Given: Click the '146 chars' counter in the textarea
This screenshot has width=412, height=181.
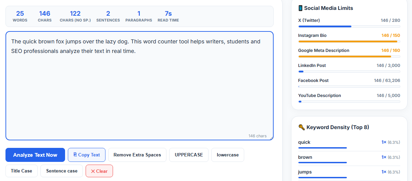Looking at the screenshot, I should (258, 136).
